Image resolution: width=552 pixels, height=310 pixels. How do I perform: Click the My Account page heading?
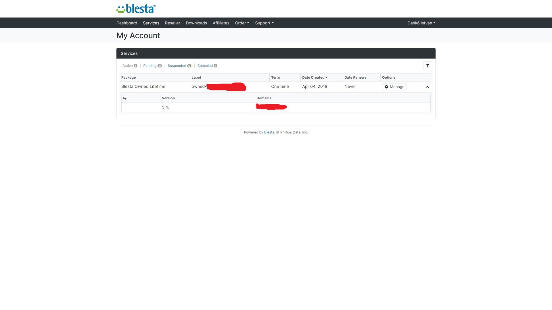click(138, 35)
